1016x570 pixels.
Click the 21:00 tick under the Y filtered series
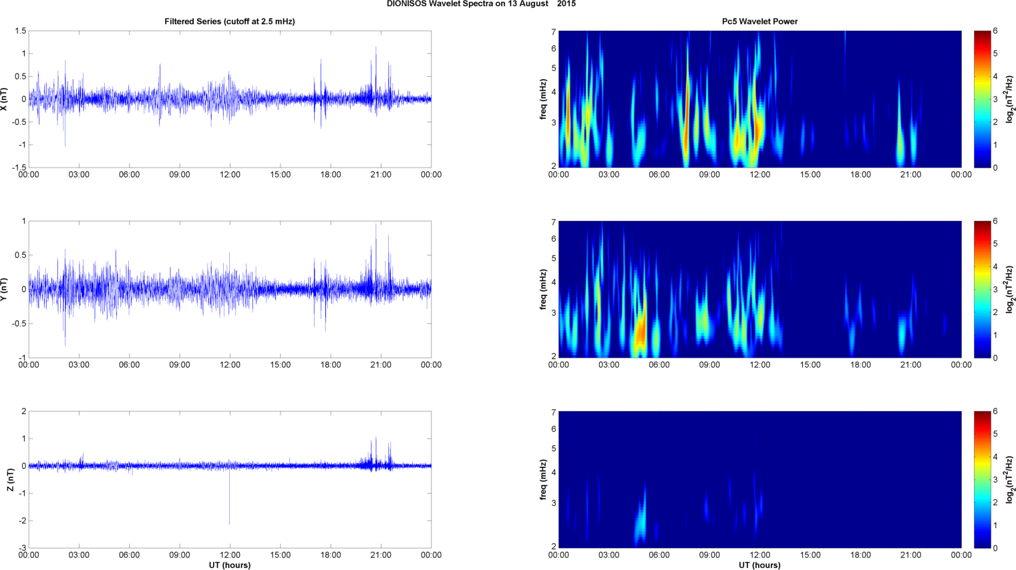coord(381,365)
